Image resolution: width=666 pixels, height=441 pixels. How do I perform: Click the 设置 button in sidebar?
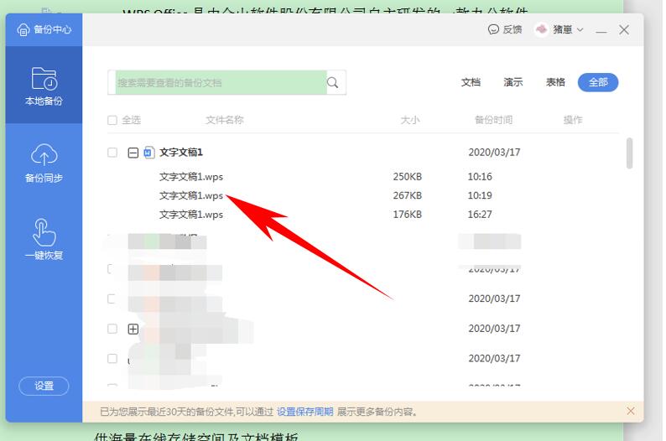(x=44, y=386)
